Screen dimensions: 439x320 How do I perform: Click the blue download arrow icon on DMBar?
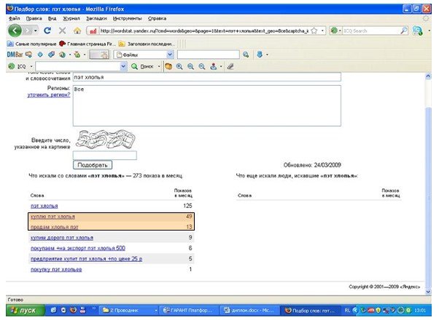click(x=260, y=55)
